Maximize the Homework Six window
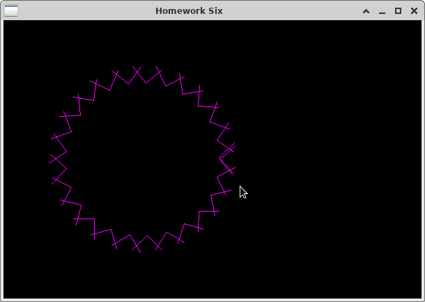The image size is (425, 302). tap(398, 11)
